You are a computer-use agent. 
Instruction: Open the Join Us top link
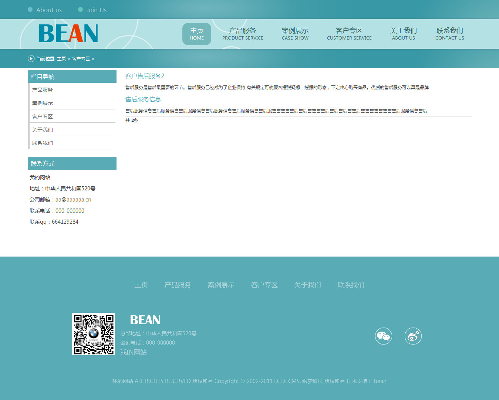(96, 10)
